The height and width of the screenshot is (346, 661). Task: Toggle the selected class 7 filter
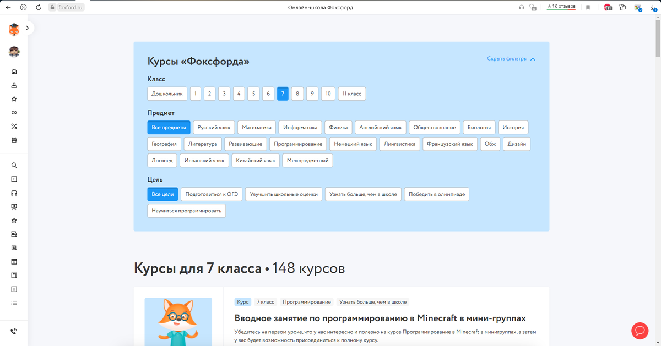[x=283, y=94]
